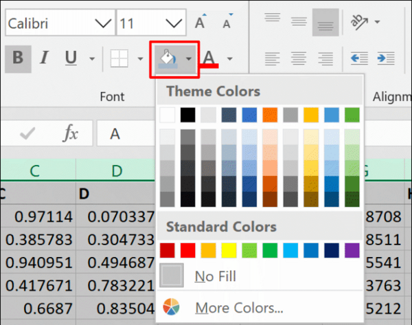Choose gold theme color swatch
Viewport: 412px width, 325px height.
[x=311, y=115]
